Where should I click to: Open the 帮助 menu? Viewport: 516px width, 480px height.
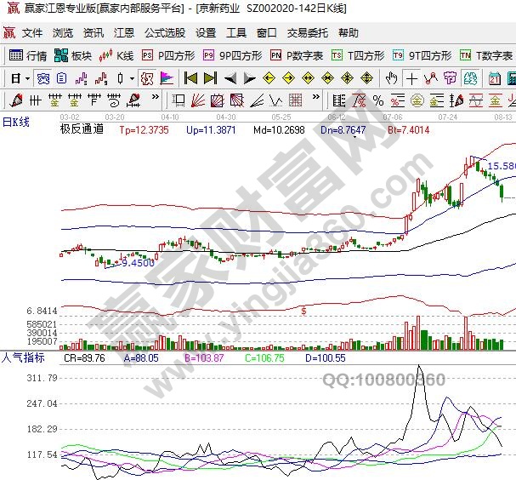click(x=349, y=33)
